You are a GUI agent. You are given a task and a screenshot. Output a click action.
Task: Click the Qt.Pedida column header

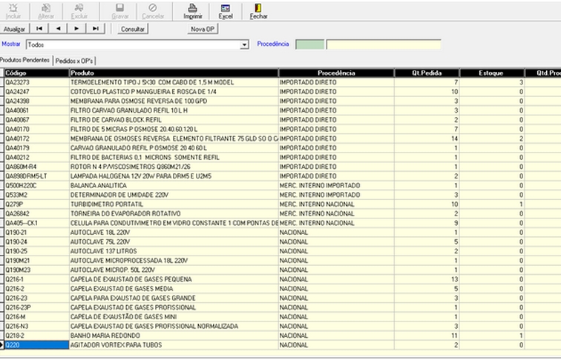coord(427,73)
